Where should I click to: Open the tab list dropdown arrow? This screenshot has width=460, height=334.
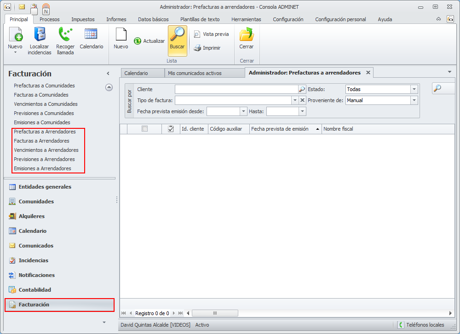[449, 72]
